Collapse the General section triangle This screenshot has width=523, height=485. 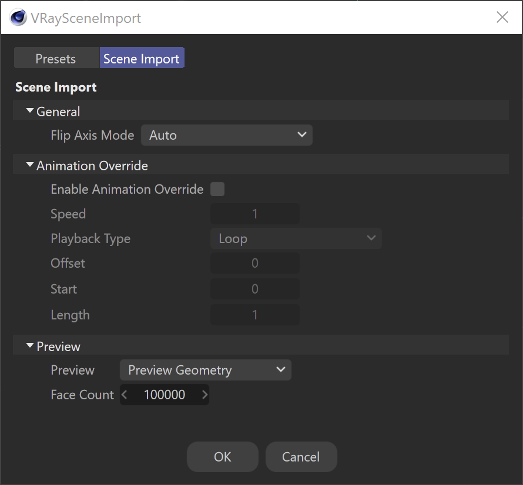30,110
